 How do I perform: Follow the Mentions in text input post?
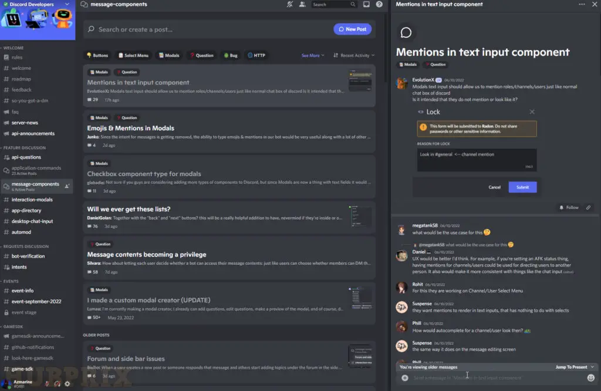click(x=569, y=207)
